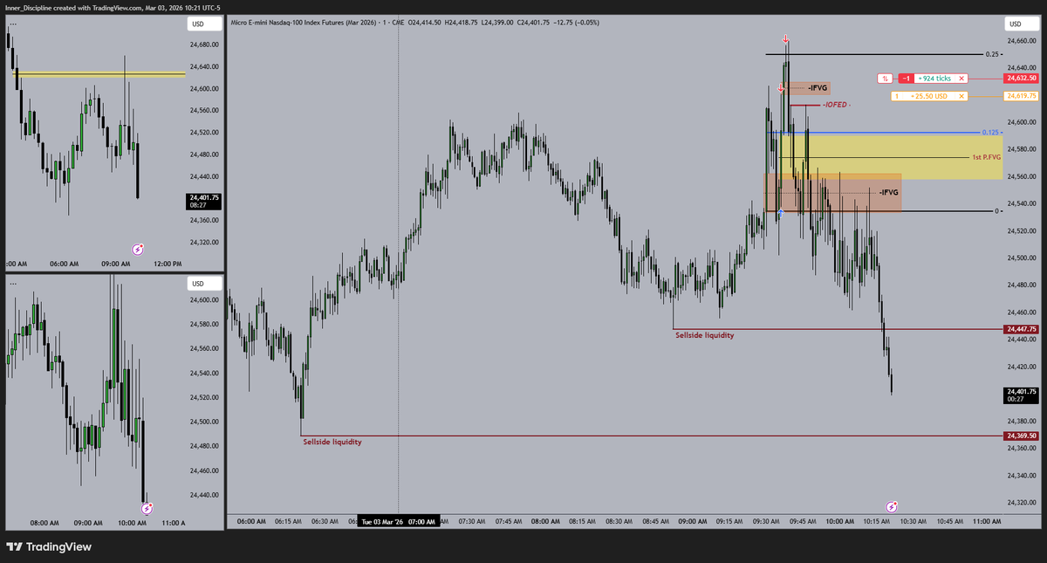
Task: Select the red sell arrow marker above session high
Action: [785, 38]
